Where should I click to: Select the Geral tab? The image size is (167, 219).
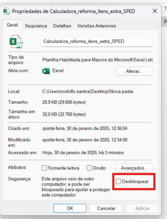pyautogui.click(x=12, y=25)
